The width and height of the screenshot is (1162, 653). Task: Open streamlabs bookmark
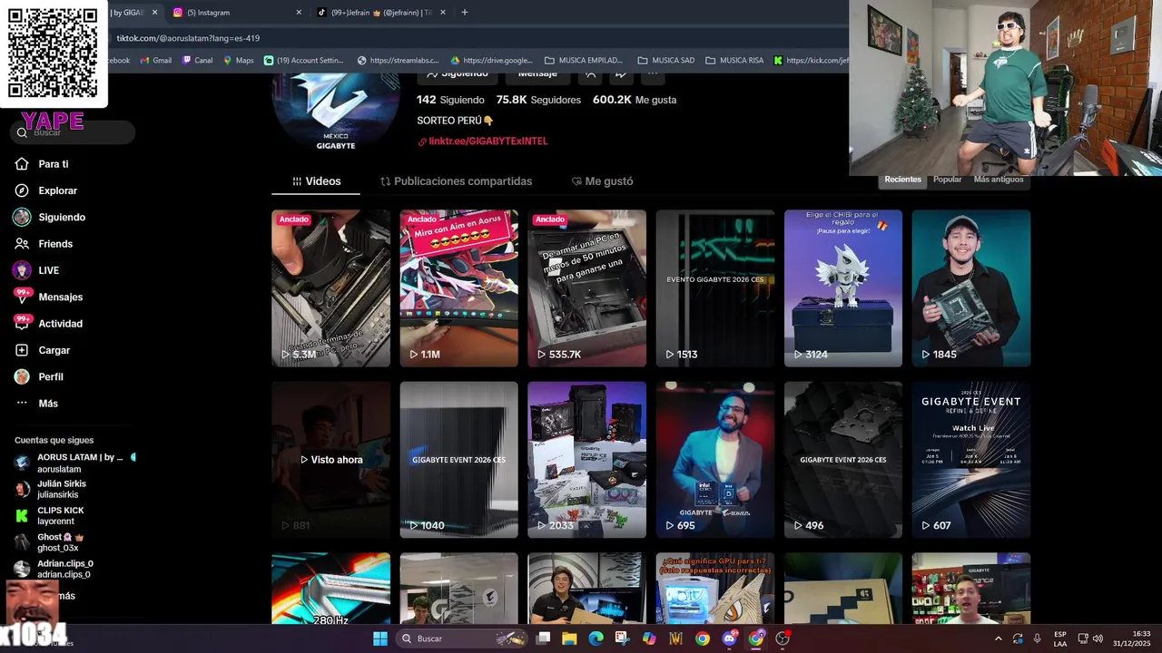(398, 61)
